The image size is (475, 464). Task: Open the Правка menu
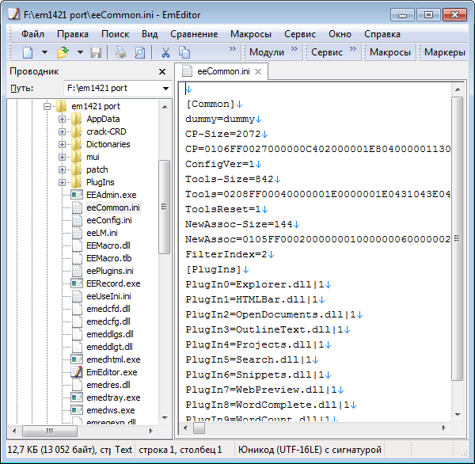click(x=73, y=34)
